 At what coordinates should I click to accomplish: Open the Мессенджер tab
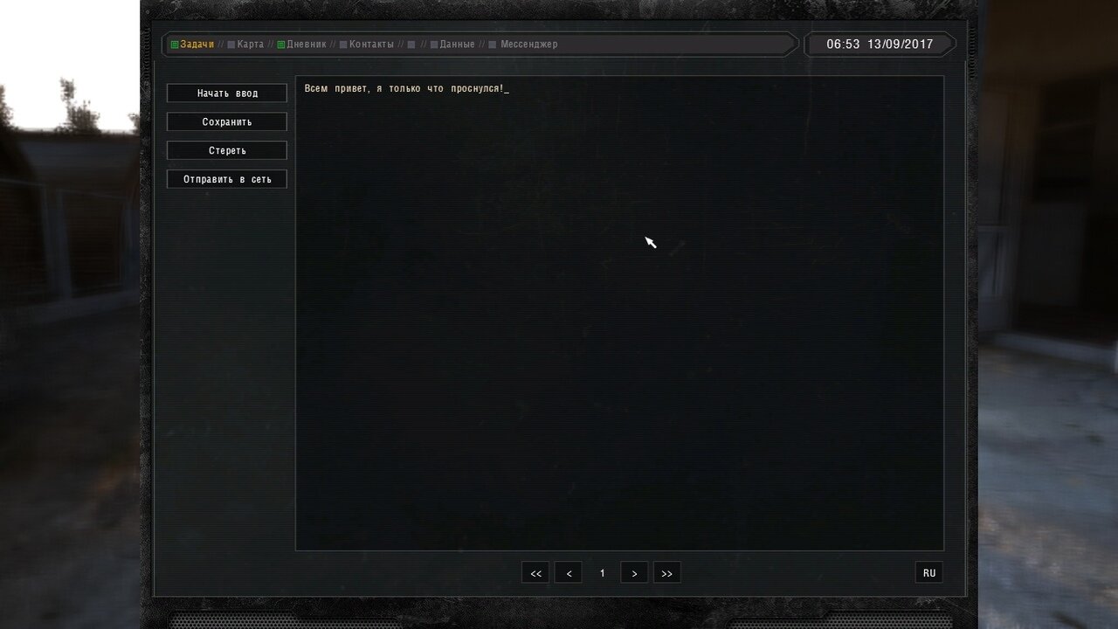[528, 45]
